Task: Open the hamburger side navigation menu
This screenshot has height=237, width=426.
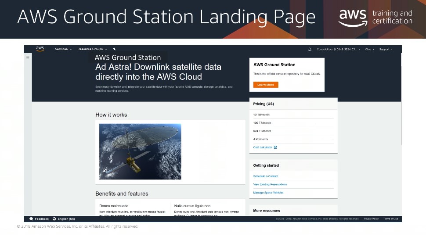Action: (x=28, y=57)
